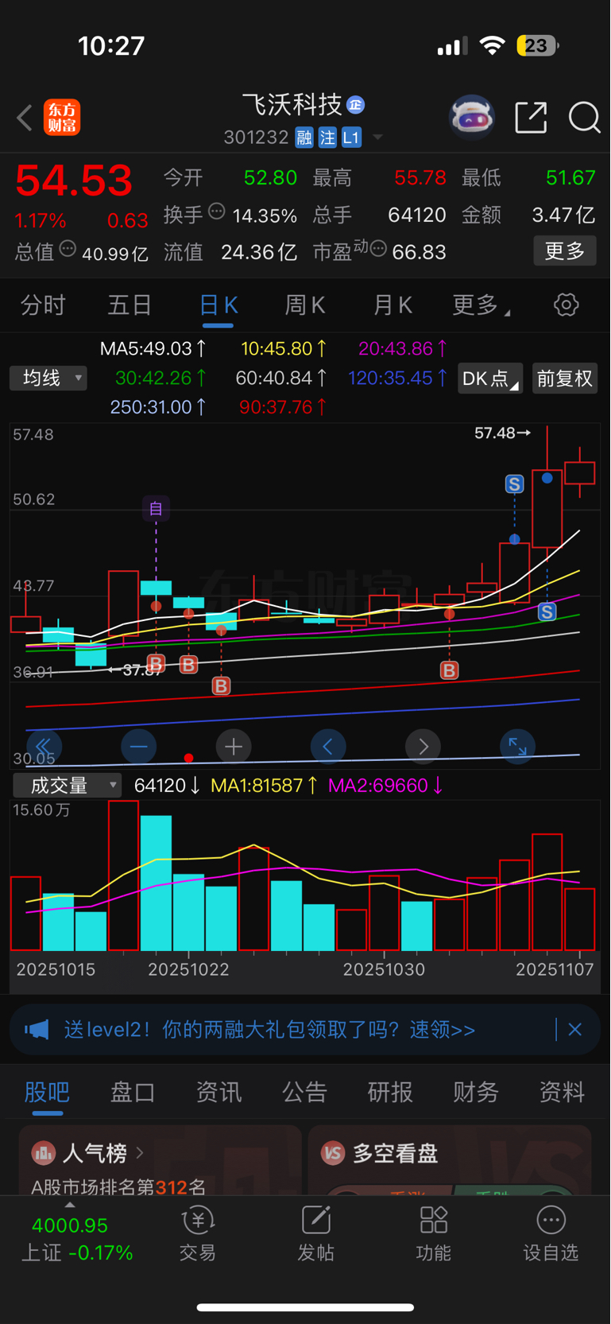The width and height of the screenshot is (611, 1324).
Task: Tap A股市场排名第312名 text
Action: tap(118, 1187)
